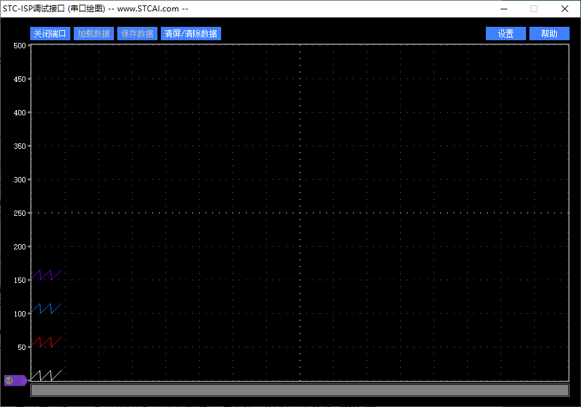This screenshot has width=581, height=407.
Task: Open the 帮助 help button
Action: 549,34
